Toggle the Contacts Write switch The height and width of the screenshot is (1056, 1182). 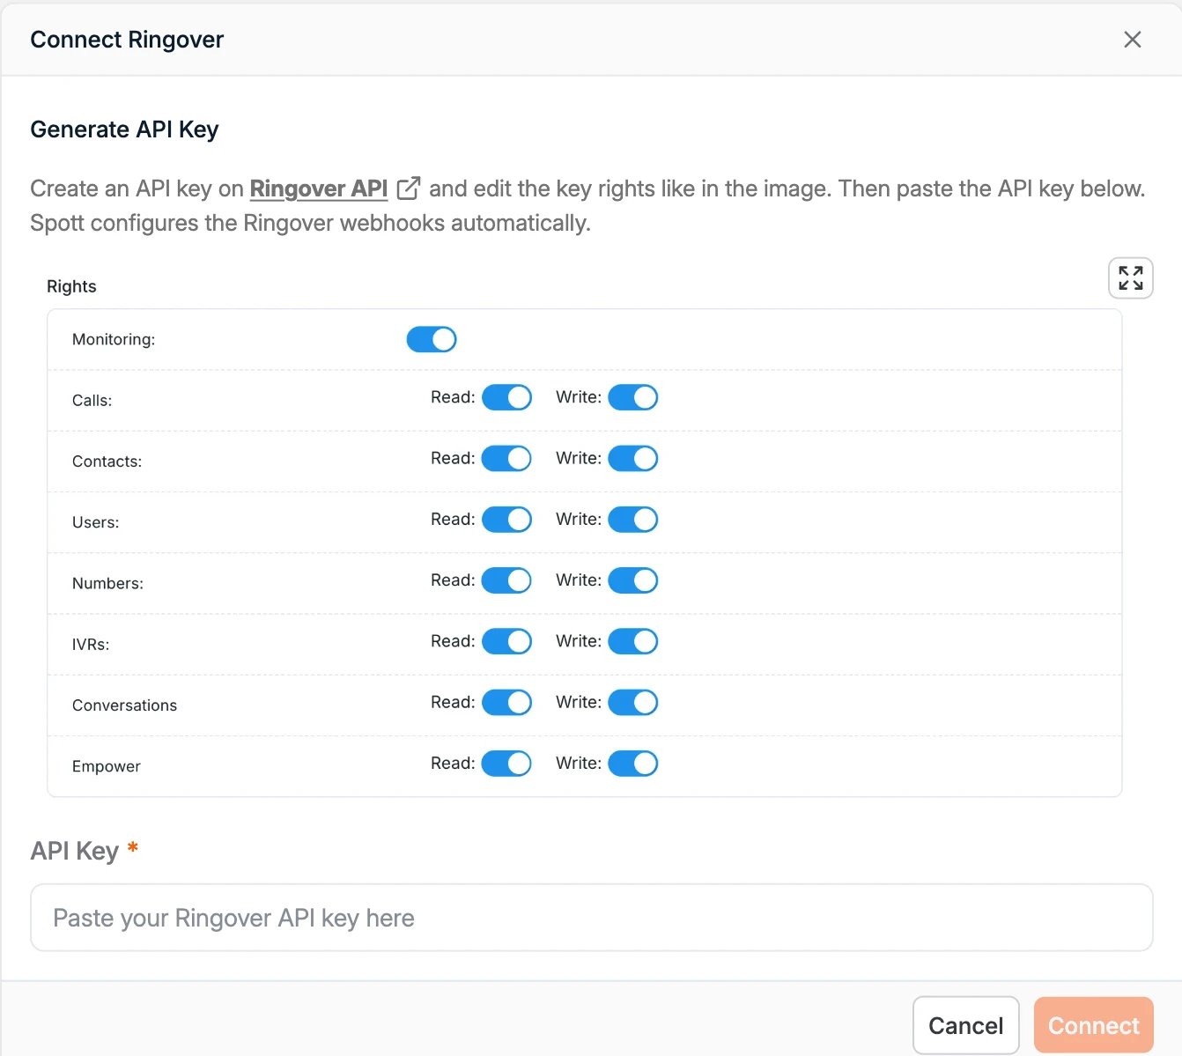click(633, 458)
